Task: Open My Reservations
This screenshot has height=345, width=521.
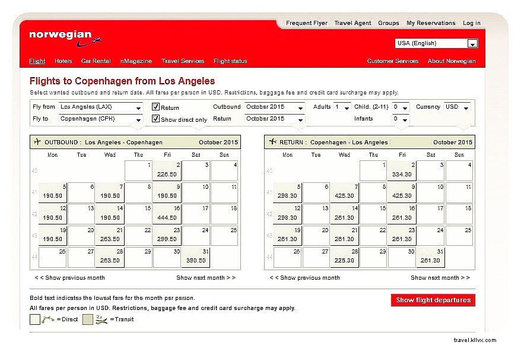Action: tap(431, 23)
